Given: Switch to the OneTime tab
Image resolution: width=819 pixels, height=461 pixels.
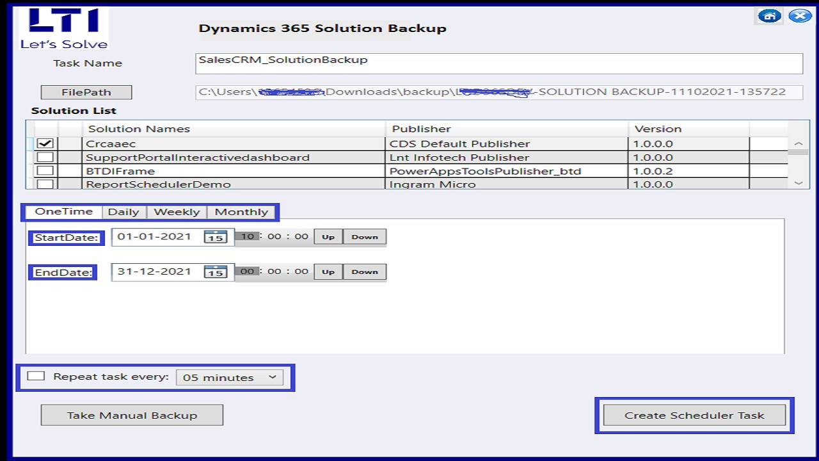Looking at the screenshot, I should pyautogui.click(x=63, y=211).
